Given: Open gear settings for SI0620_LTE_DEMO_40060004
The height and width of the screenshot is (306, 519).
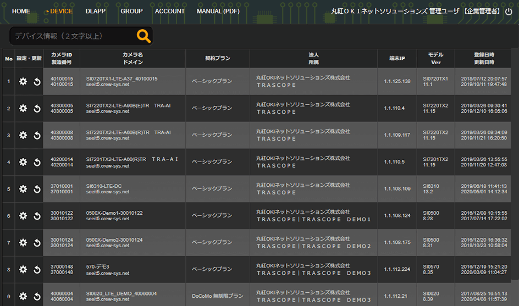Looking at the screenshot, I should 23,297.
